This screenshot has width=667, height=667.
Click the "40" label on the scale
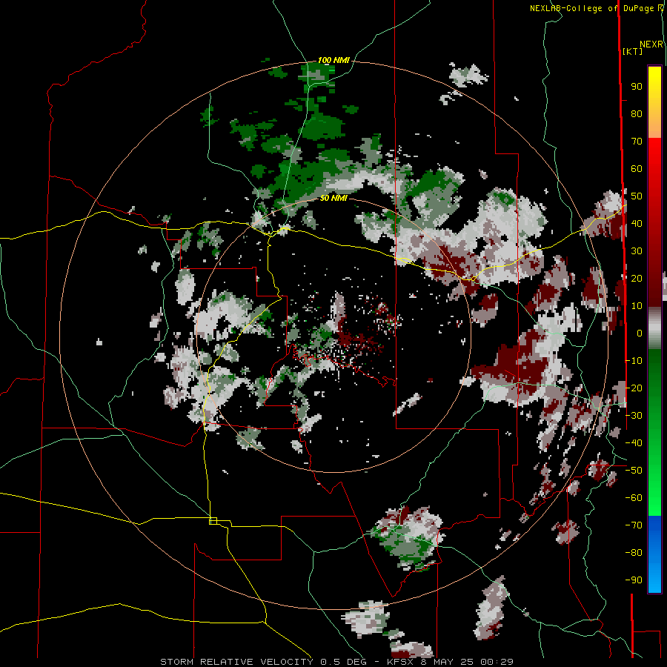[637, 223]
